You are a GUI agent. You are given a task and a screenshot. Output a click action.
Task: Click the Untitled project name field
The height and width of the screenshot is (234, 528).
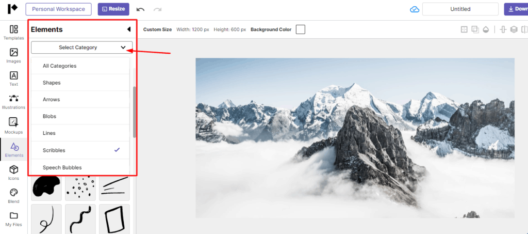[x=460, y=9]
